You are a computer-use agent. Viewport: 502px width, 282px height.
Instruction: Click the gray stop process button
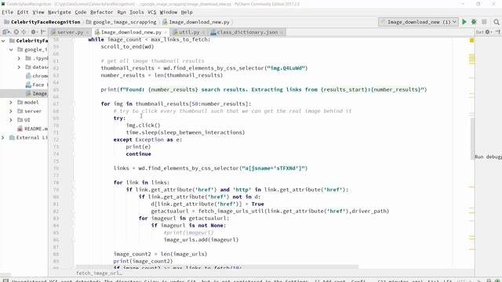coord(484,22)
